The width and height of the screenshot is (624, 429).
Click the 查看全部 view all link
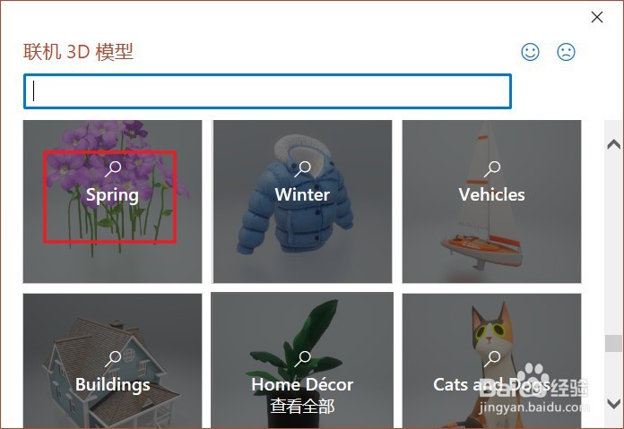click(302, 407)
